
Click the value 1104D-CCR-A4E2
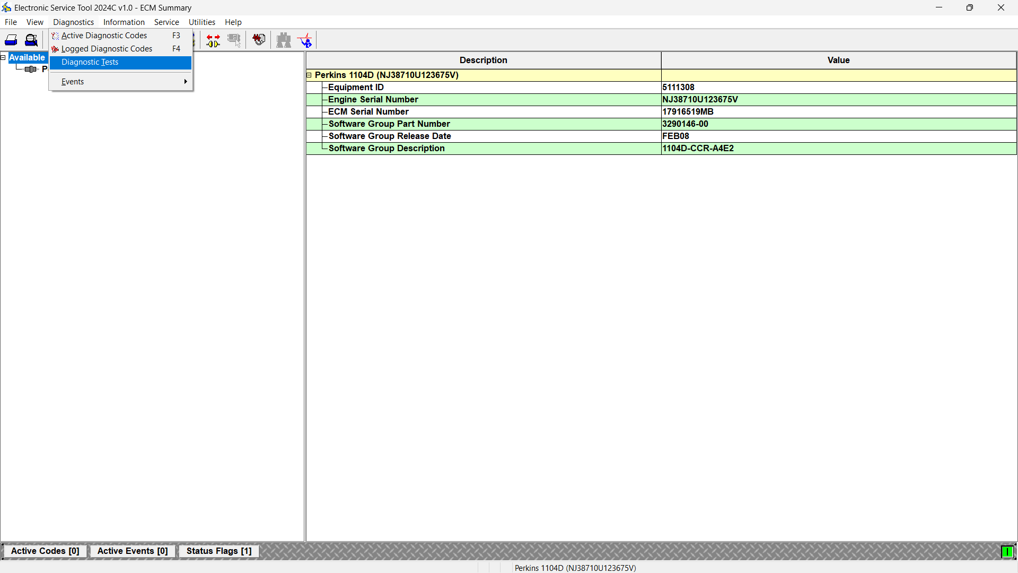(x=698, y=149)
